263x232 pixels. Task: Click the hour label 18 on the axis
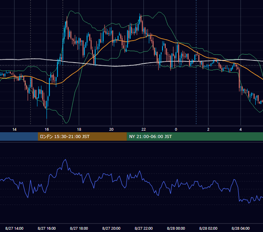click(79, 130)
